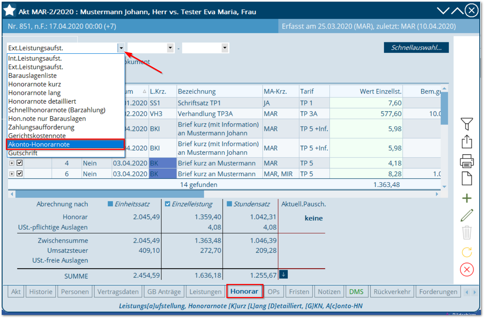Click the Schnellauswahl... button
This screenshot has width=484, height=318.
pyautogui.click(x=416, y=47)
